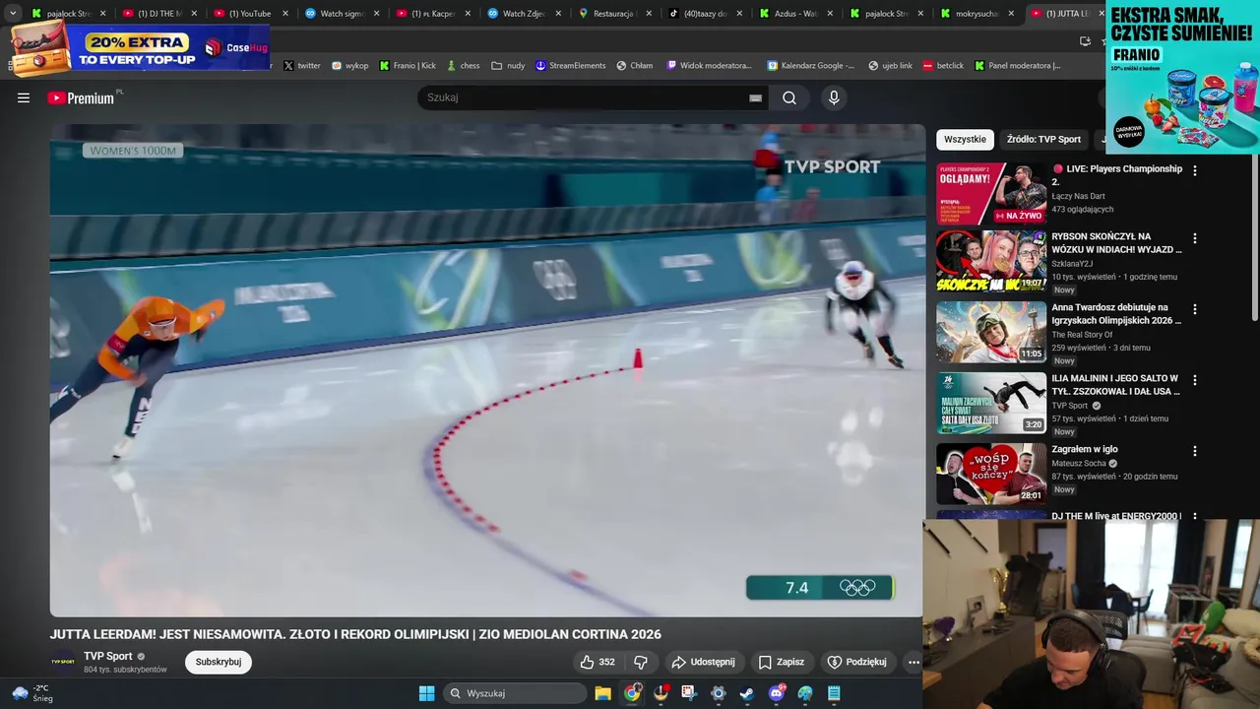Screen dimensions: 1260x709
Task: Open the betclick bookmark
Action: coord(943,66)
